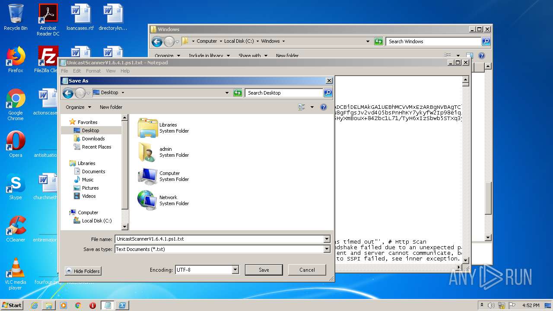Select the loancases.rtf desktop file
The height and width of the screenshot is (311, 553).
[80, 17]
